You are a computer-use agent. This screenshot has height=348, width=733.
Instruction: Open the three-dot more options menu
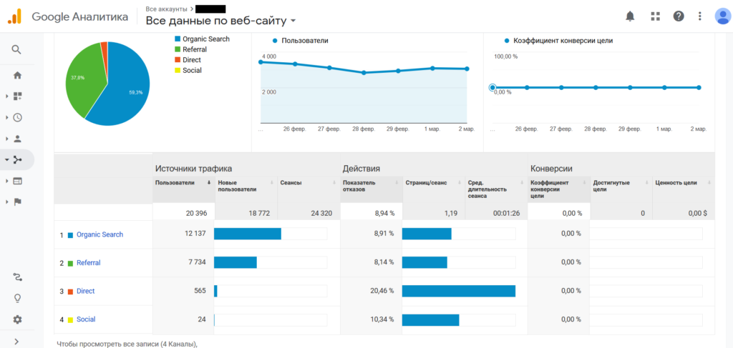coord(702,16)
